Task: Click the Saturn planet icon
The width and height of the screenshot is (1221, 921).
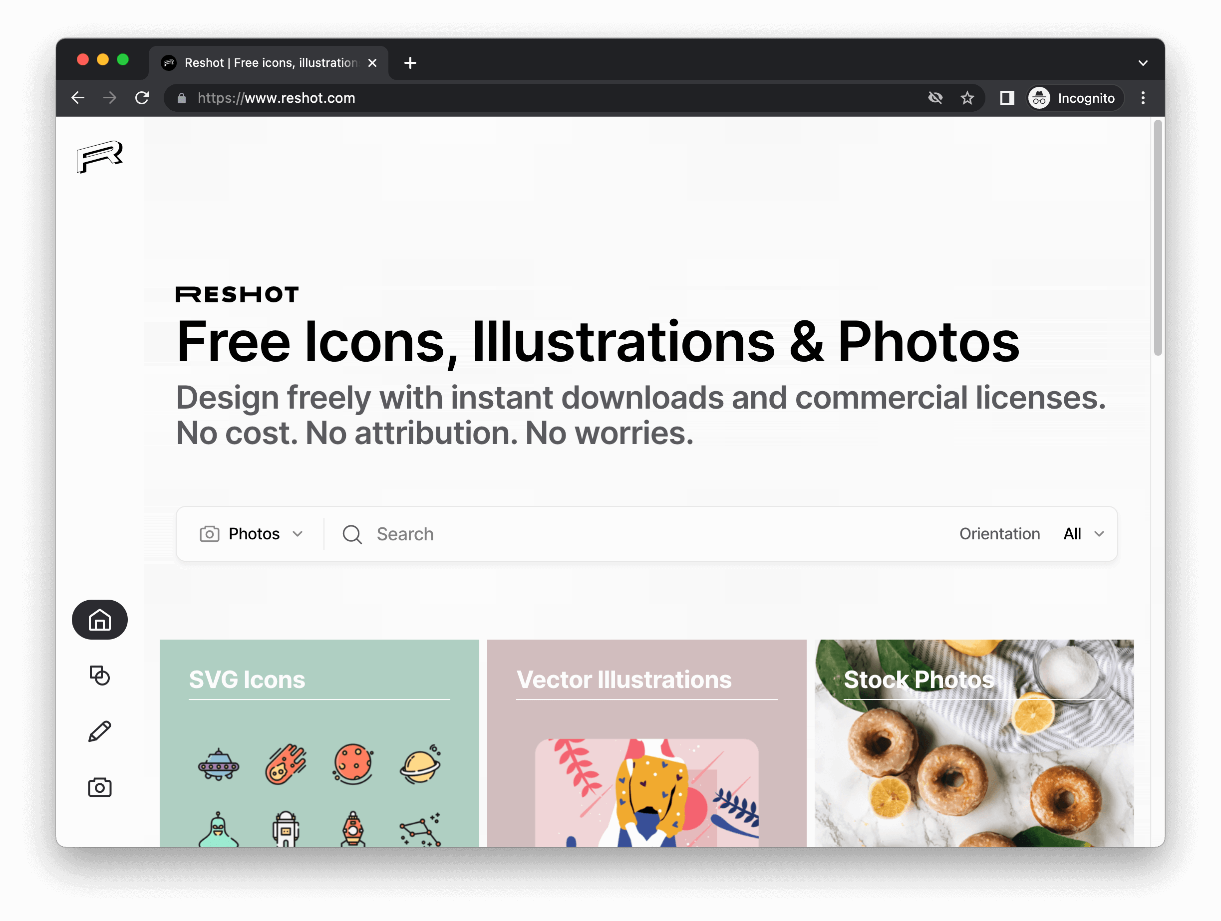Action: [x=420, y=764]
